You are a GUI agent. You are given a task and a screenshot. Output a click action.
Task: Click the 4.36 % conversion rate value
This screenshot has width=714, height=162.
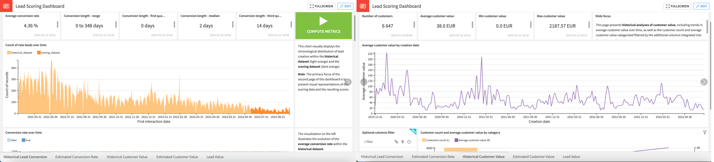coord(31,26)
